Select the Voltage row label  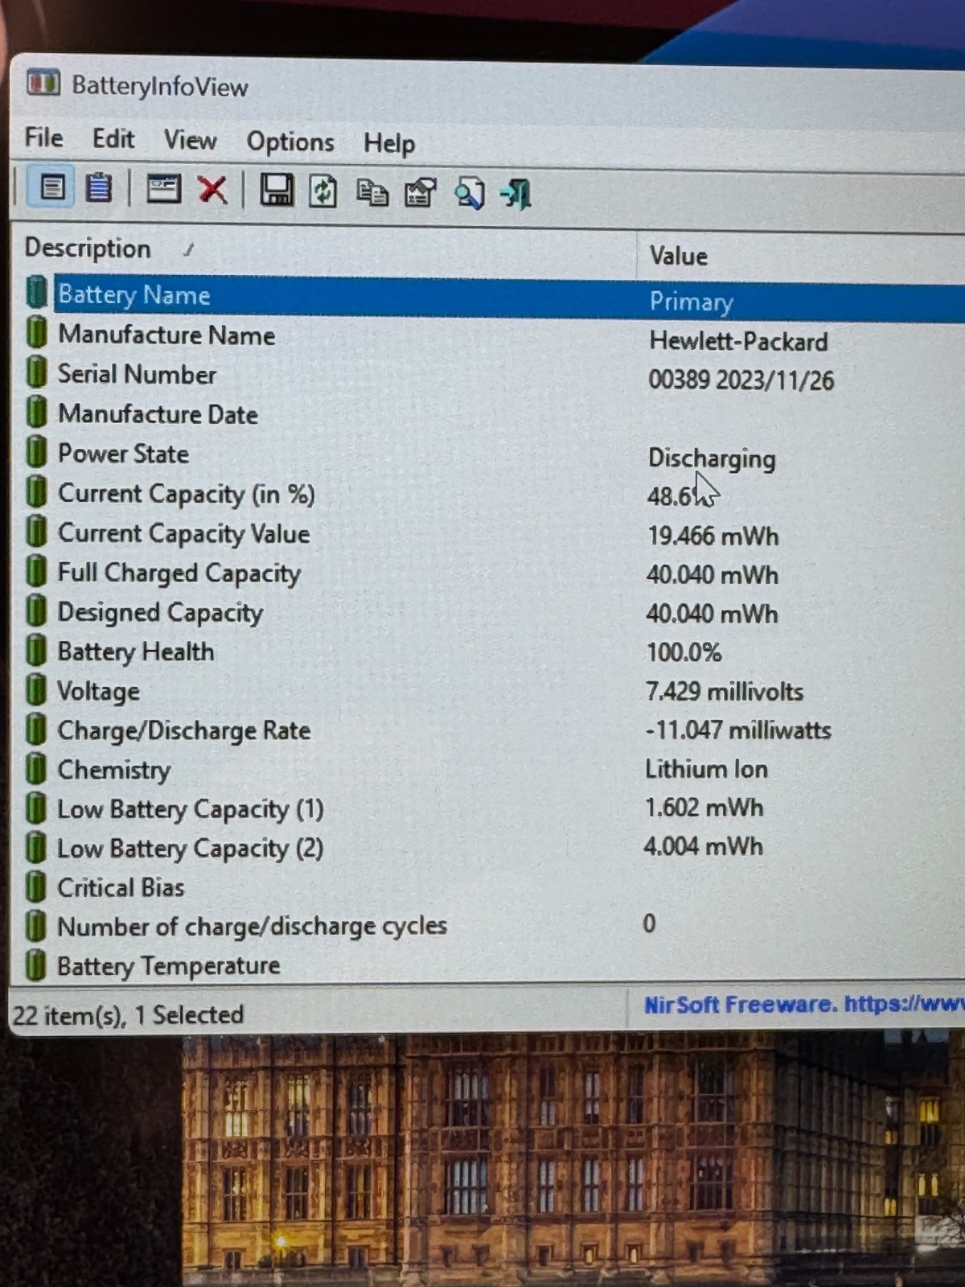(98, 691)
